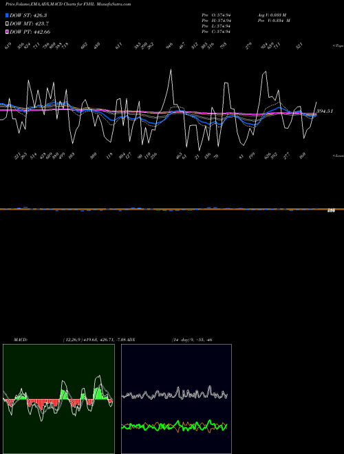
Task: Open the MACD histogram panel
Action: point(58,399)
